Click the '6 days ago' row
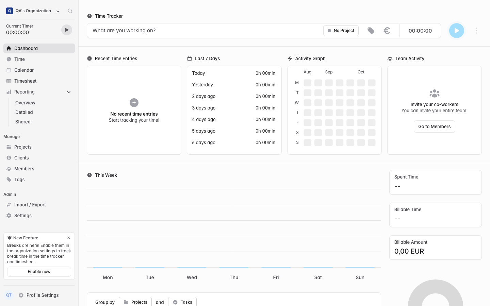The height and width of the screenshot is (306, 490). pyautogui.click(x=234, y=142)
